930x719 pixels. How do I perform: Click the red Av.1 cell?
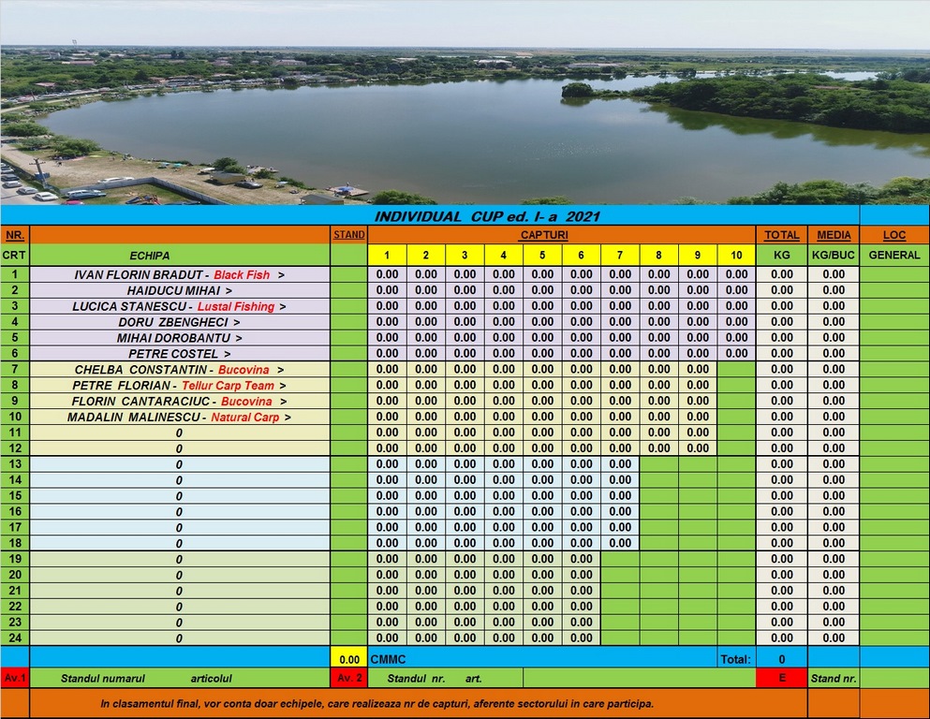click(15, 678)
